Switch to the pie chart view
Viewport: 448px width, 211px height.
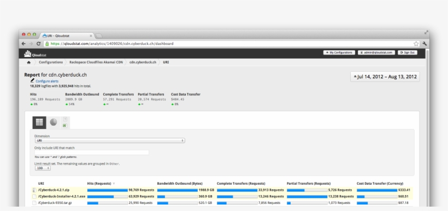[54, 122]
